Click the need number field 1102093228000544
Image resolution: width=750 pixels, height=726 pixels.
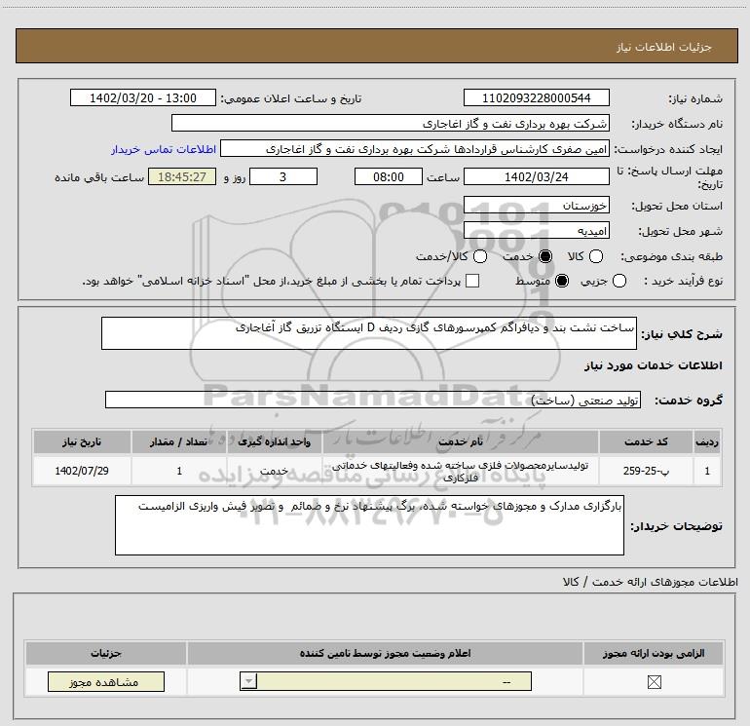click(x=536, y=97)
